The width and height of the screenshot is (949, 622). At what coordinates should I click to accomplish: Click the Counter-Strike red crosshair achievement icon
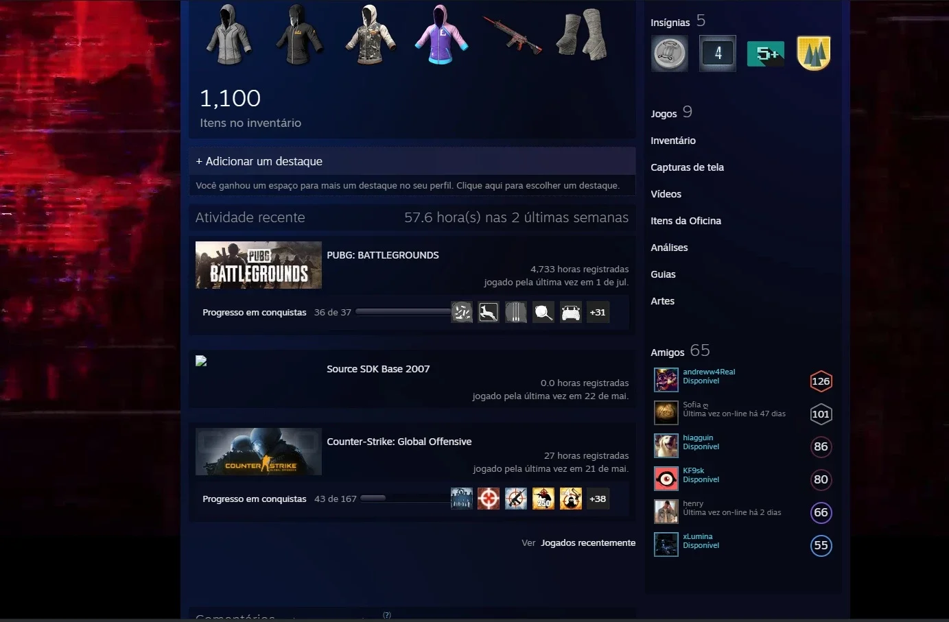click(x=489, y=499)
